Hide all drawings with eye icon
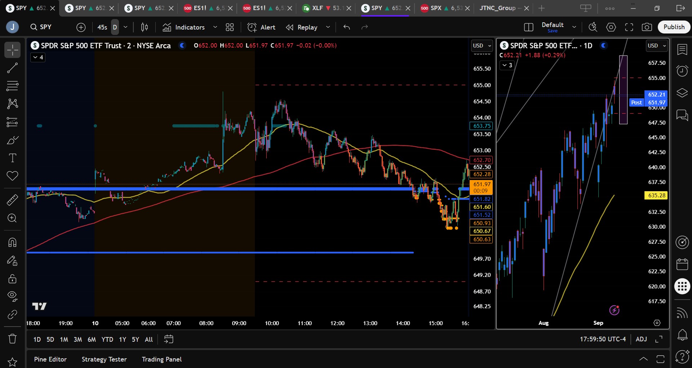This screenshot has height=368, width=692. (12, 296)
